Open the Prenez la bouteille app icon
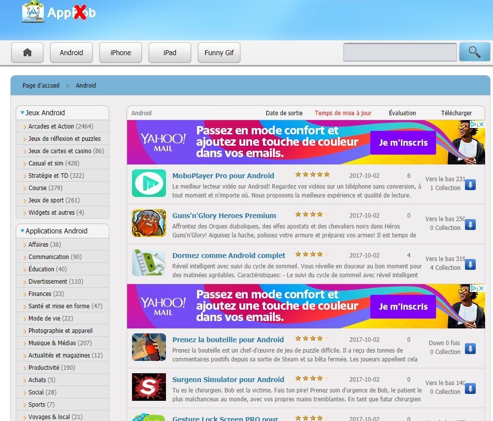 tap(149, 347)
